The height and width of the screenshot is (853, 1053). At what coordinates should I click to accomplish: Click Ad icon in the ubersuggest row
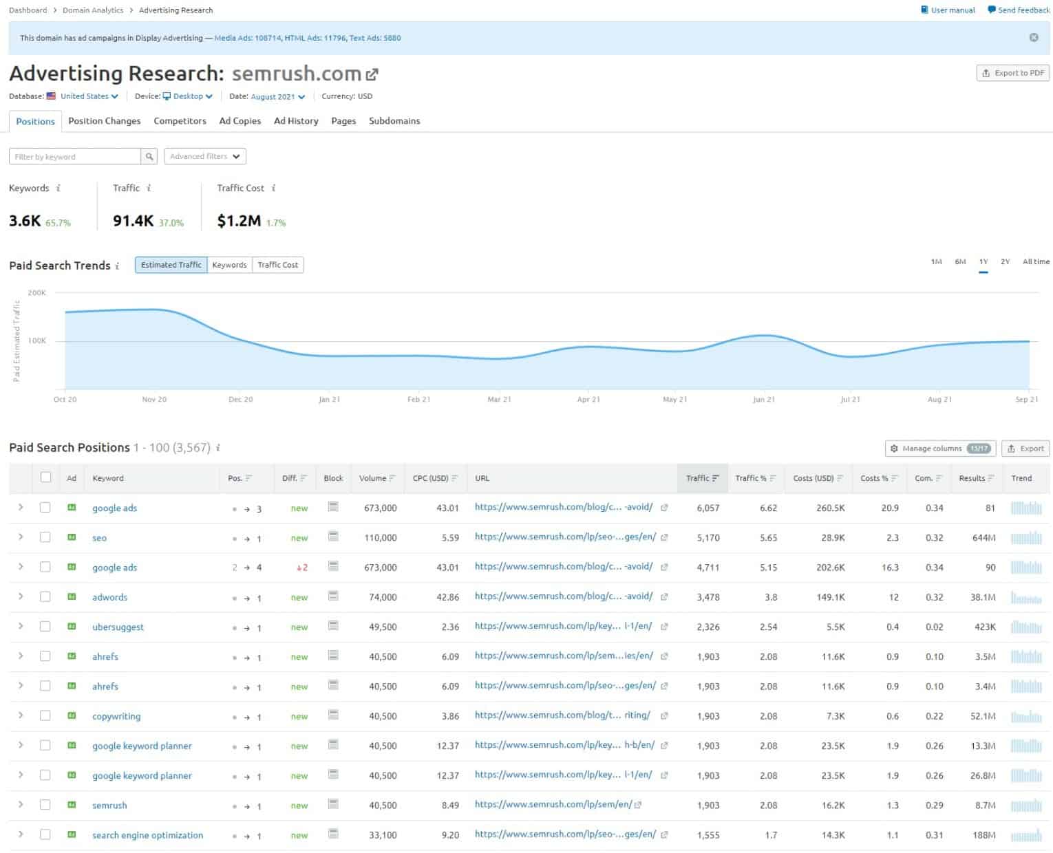click(x=72, y=627)
